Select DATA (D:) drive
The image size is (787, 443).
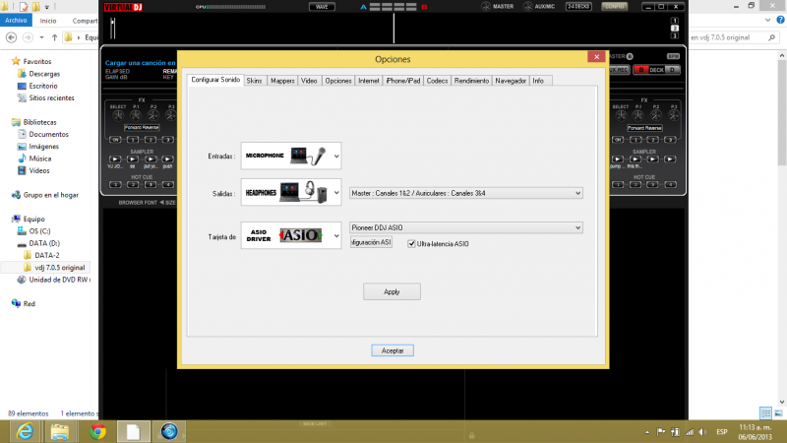pos(44,243)
